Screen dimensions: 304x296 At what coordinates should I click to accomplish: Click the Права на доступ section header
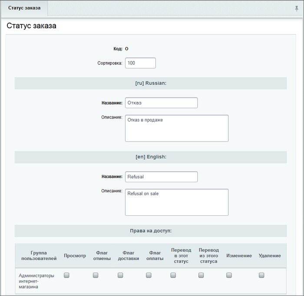pyautogui.click(x=151, y=231)
